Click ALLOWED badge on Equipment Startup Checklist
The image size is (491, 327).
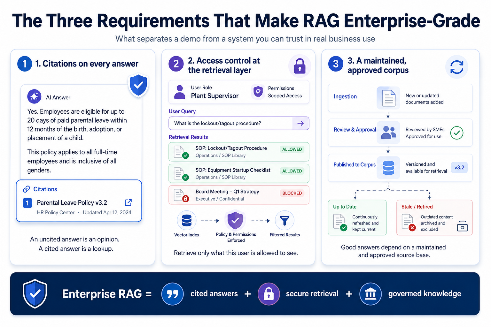[292, 171]
